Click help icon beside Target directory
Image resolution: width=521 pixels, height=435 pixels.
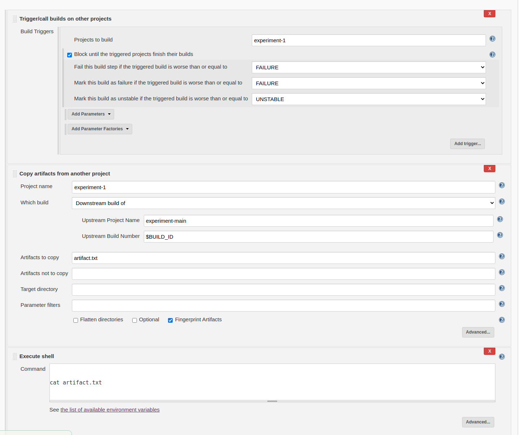[501, 288]
